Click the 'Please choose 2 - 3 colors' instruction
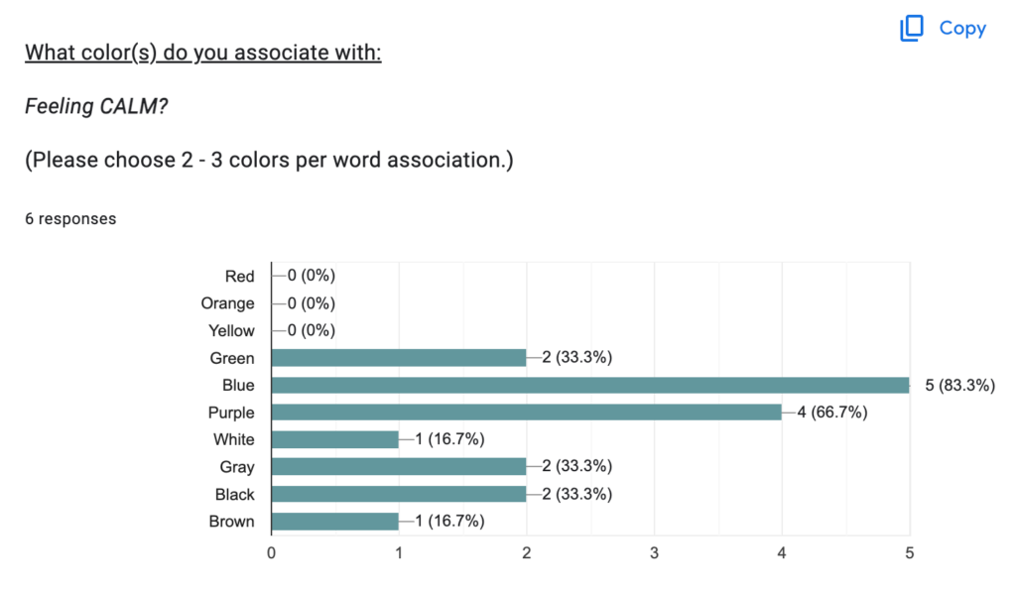Viewport: 1016px width, 592px height. (x=269, y=160)
